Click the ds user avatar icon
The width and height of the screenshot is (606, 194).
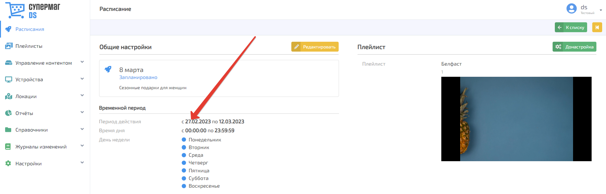[x=571, y=9]
